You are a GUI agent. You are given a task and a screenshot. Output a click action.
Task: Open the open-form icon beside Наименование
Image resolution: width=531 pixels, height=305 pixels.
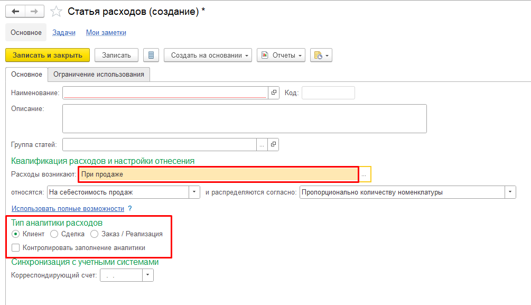(x=274, y=93)
